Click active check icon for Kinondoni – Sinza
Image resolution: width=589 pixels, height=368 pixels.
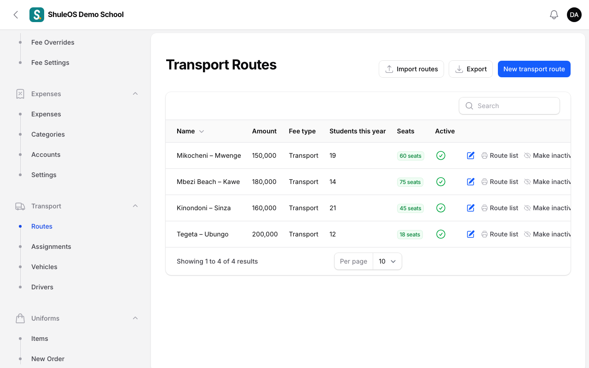(x=441, y=208)
